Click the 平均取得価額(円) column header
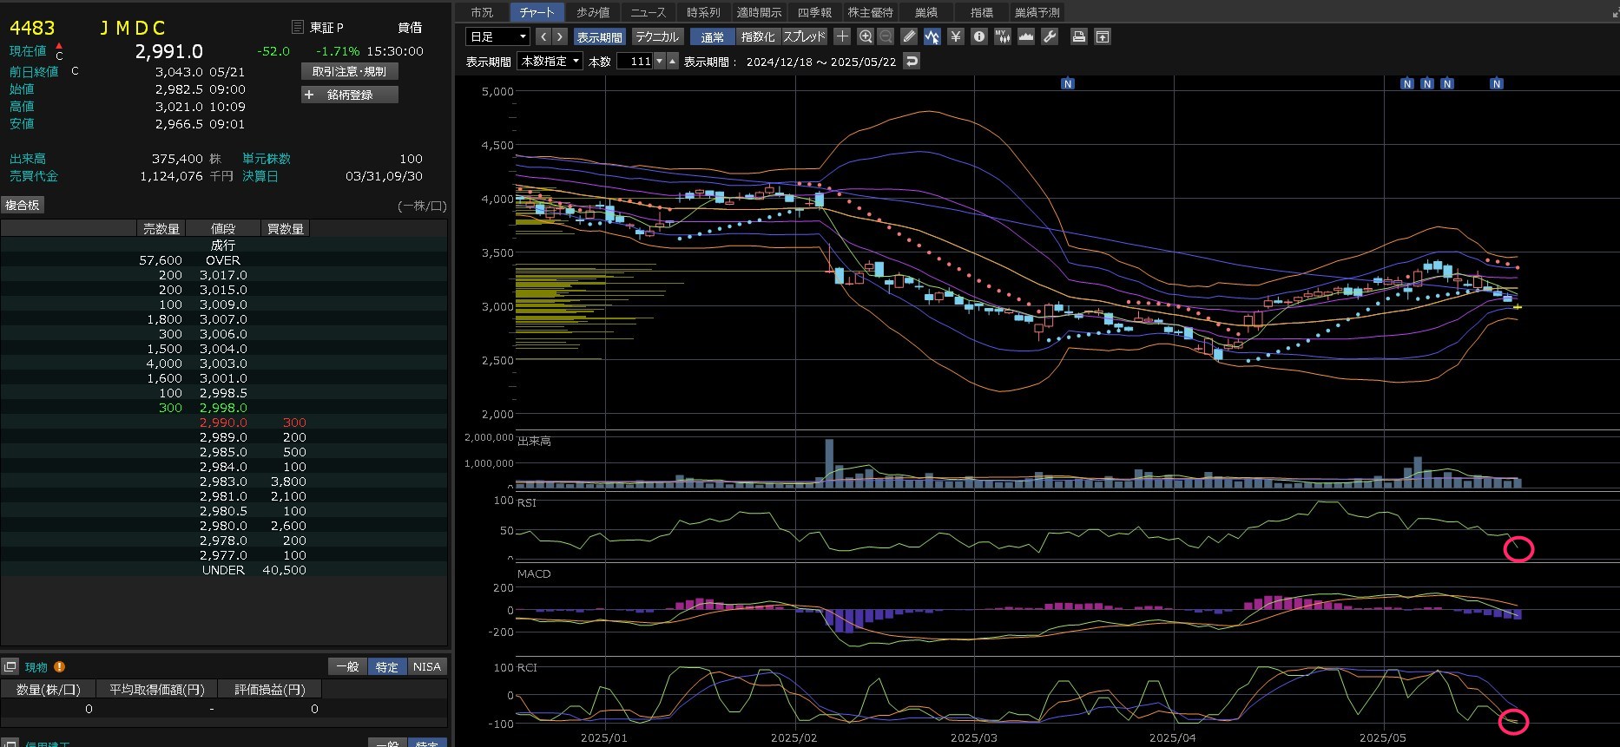Screen dimensions: 1620x747 click(157, 689)
